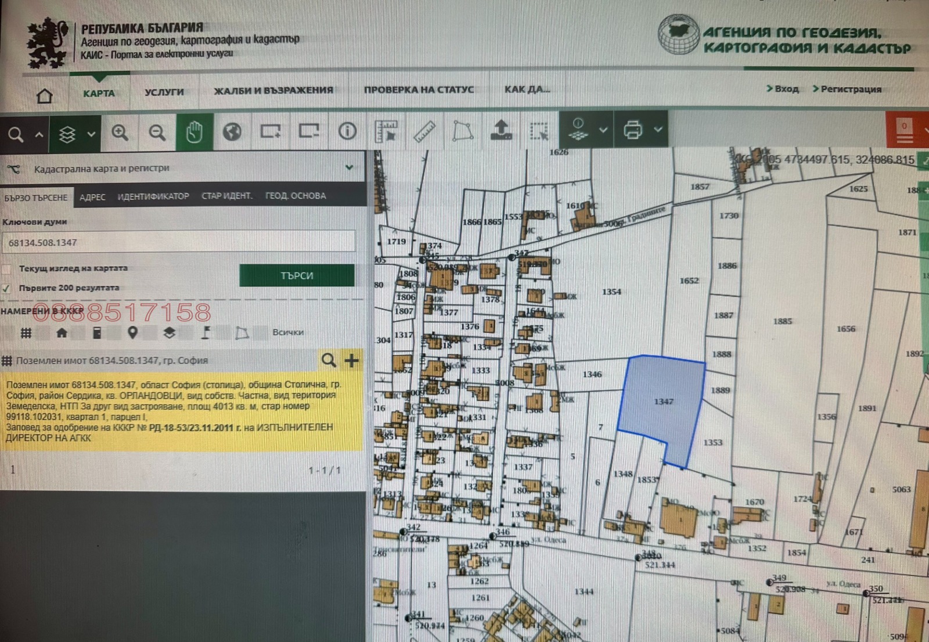Open the УСЛУГИ menu
This screenshot has height=642, width=929.
click(x=164, y=91)
